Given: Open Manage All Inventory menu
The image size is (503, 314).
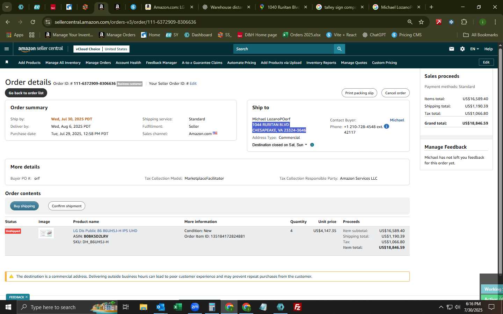Looking at the screenshot, I should pos(63,63).
